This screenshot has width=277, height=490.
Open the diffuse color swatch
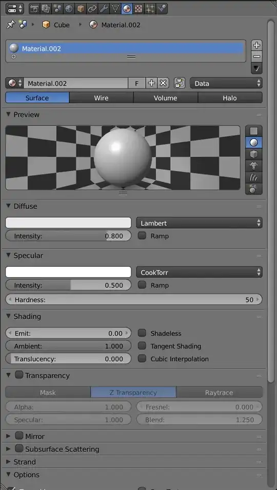[x=68, y=223]
